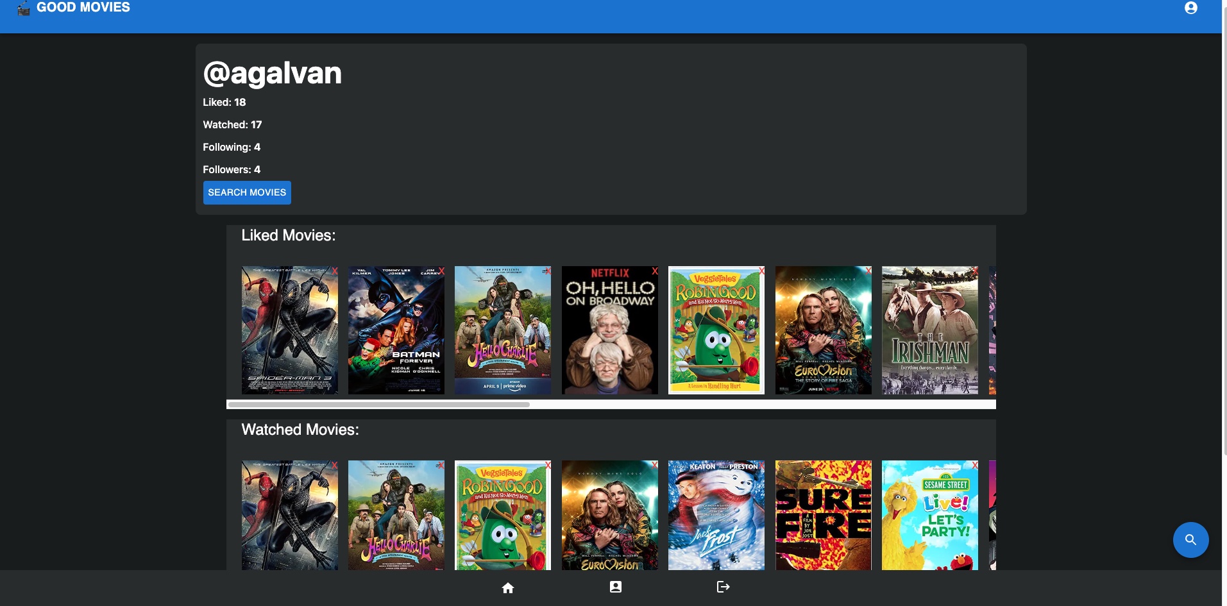This screenshot has height=606, width=1227.
Task: Open the profile icon in bottom navigation
Action: pos(615,587)
